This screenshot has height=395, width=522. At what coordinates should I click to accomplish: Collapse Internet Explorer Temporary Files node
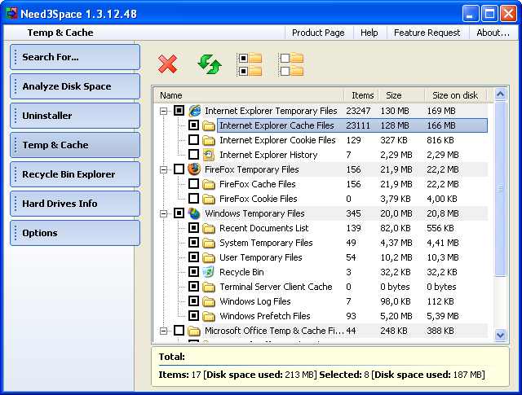coord(163,111)
